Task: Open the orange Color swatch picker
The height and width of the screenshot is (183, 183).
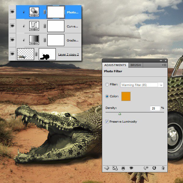Action: (x=126, y=96)
